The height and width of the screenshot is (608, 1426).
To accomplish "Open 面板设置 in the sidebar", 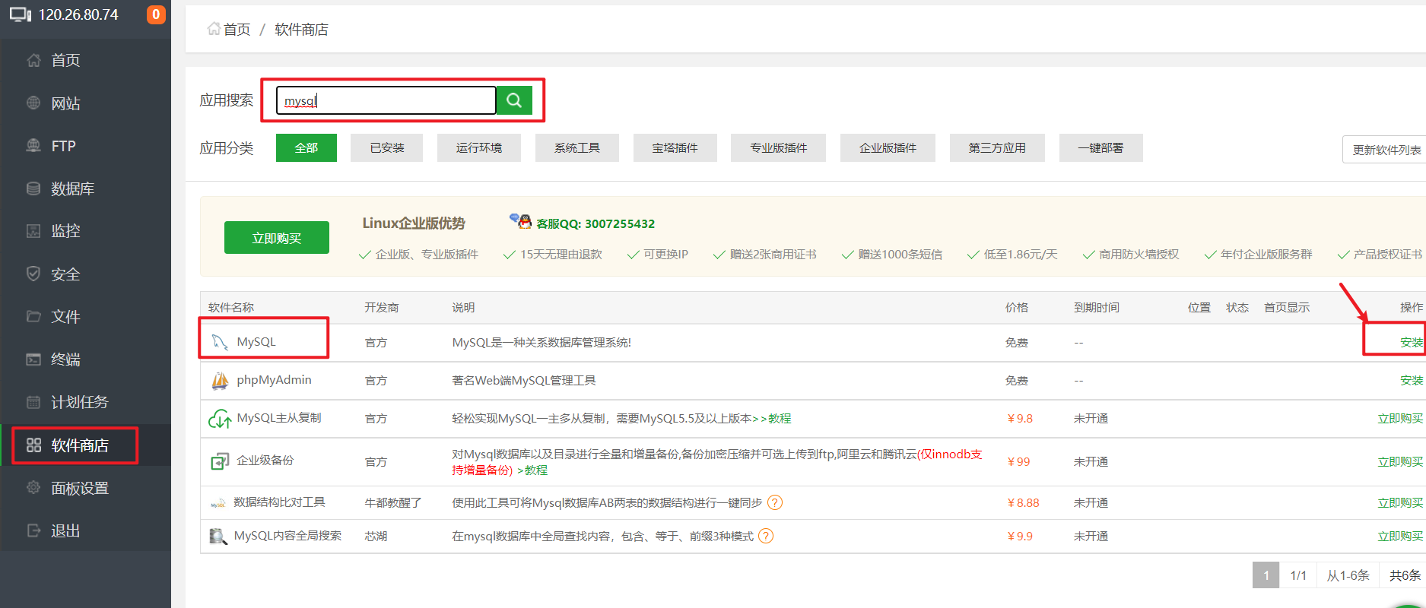I will tap(85, 489).
